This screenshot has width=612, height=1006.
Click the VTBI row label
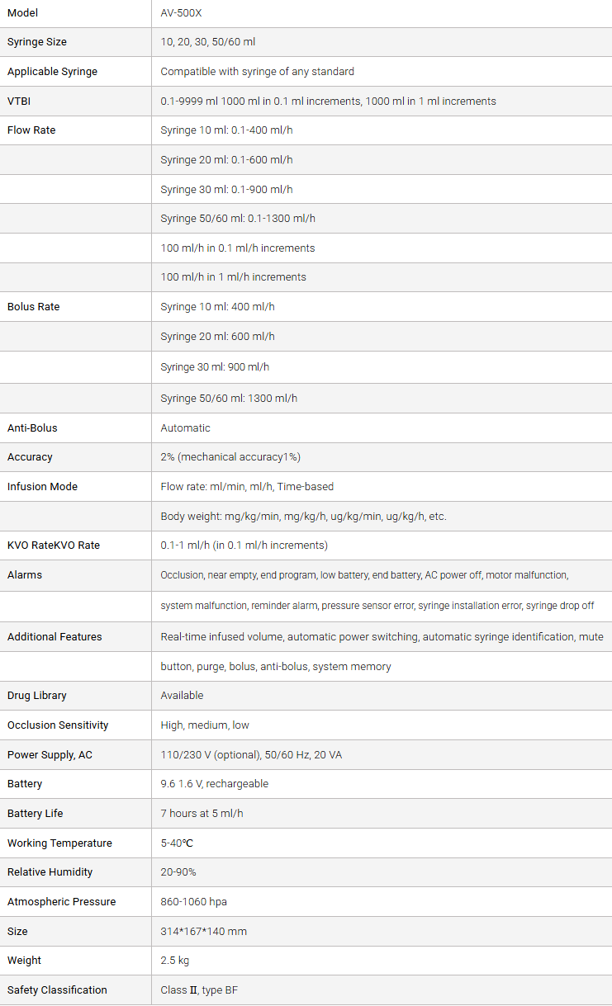pyautogui.click(x=19, y=102)
